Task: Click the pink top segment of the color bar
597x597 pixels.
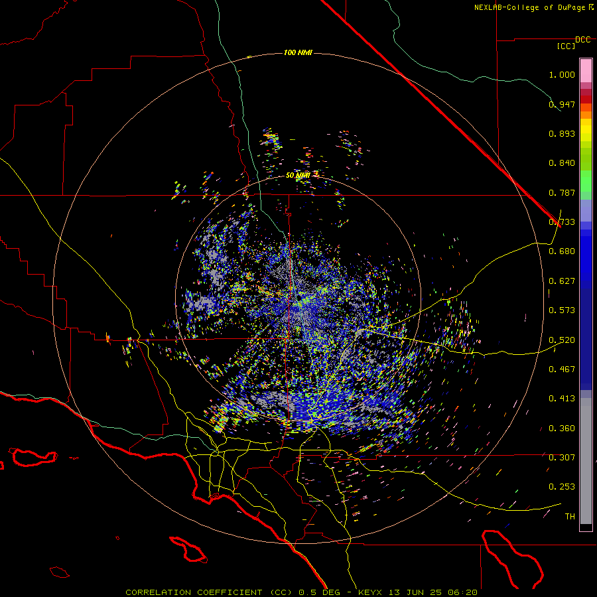Action: pos(586,71)
